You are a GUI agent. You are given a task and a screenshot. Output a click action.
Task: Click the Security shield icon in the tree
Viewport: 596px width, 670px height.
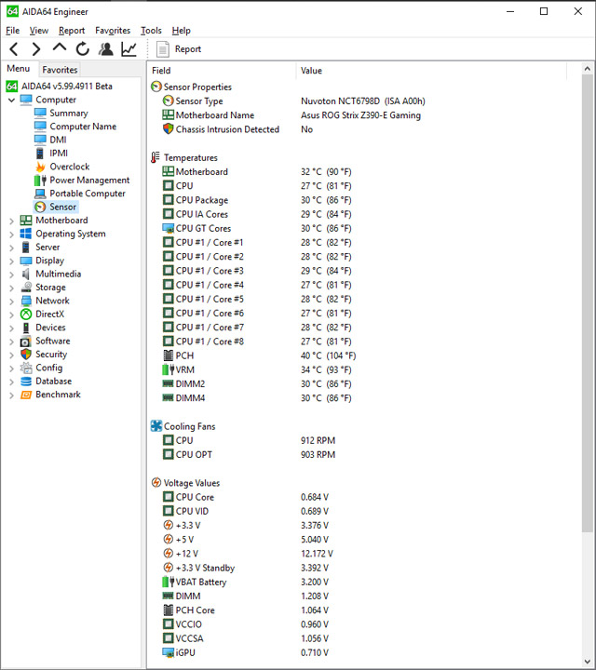pyautogui.click(x=26, y=355)
